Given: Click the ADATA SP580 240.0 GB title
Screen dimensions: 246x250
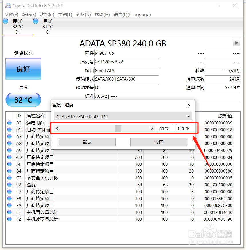Looking at the screenshot, I should [123, 44].
